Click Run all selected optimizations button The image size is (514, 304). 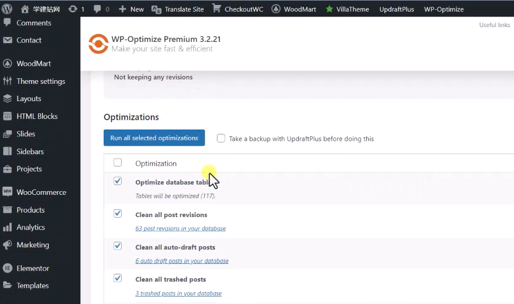tap(154, 138)
